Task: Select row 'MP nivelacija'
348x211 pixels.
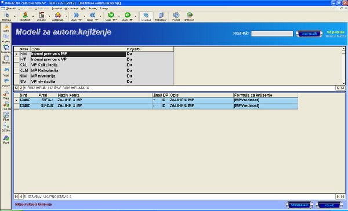Action: pyautogui.click(x=94, y=76)
